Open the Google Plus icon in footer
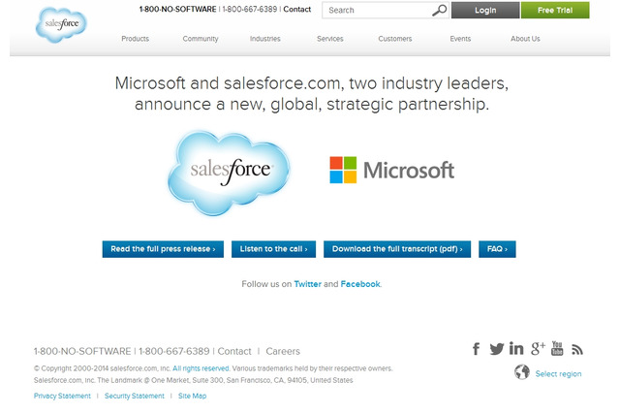 (x=538, y=348)
